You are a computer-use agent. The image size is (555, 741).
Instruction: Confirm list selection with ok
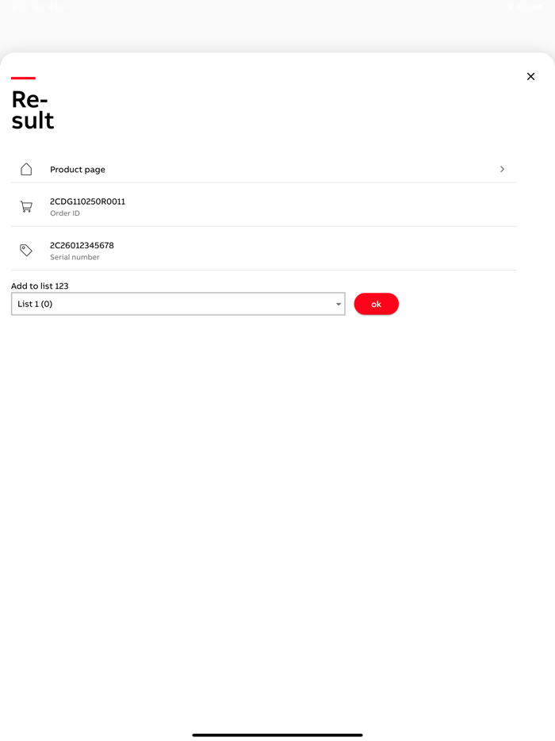pyautogui.click(x=377, y=304)
